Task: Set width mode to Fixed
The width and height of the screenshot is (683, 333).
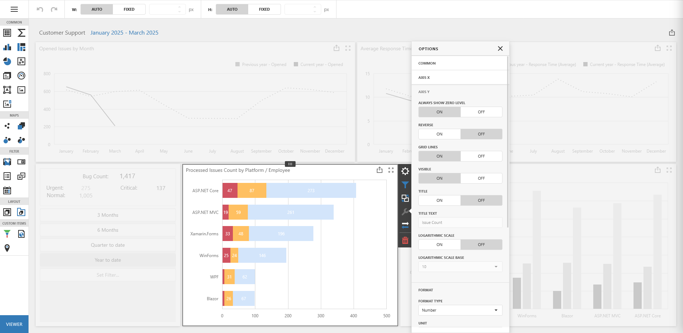Action: (129, 9)
